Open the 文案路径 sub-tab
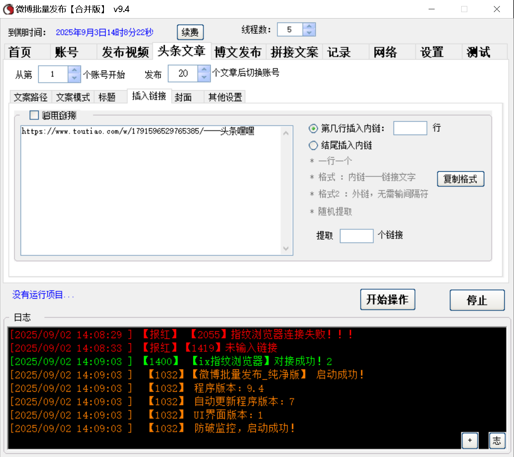Image resolution: width=514 pixels, height=457 pixels. click(x=31, y=97)
